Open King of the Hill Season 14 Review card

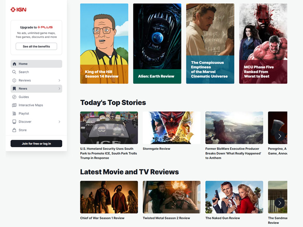tap(104, 44)
